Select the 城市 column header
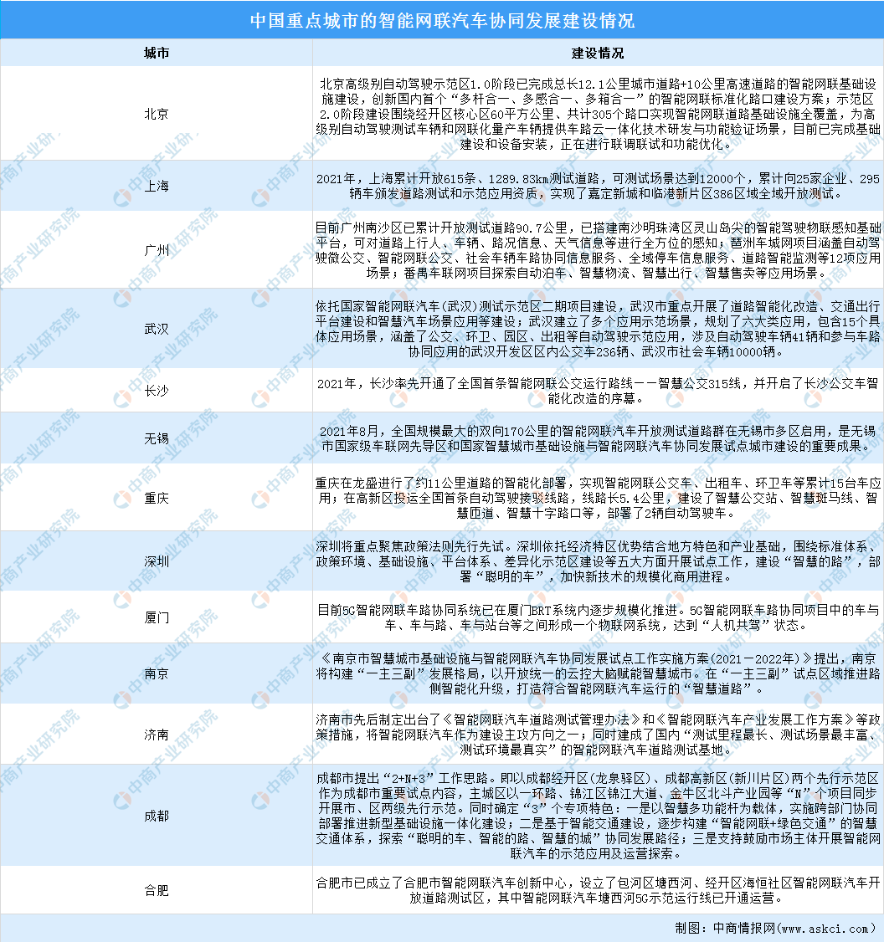Screen dimensions: 884x942 [x=157, y=53]
